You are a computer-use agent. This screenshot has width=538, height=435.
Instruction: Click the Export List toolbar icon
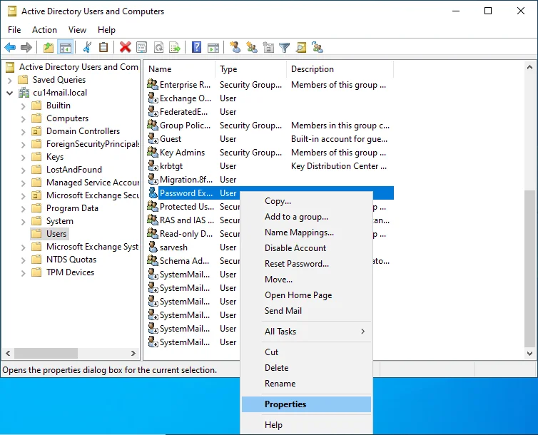point(175,47)
